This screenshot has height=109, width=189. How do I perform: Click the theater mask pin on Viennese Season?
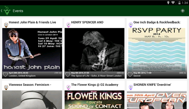pyautogui.click(x=6, y=88)
